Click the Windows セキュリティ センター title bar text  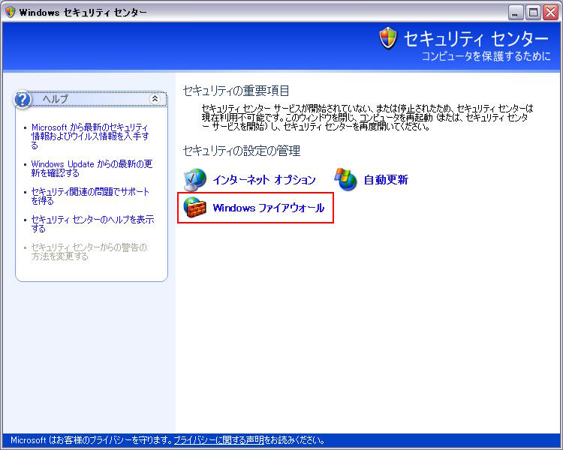(x=83, y=12)
